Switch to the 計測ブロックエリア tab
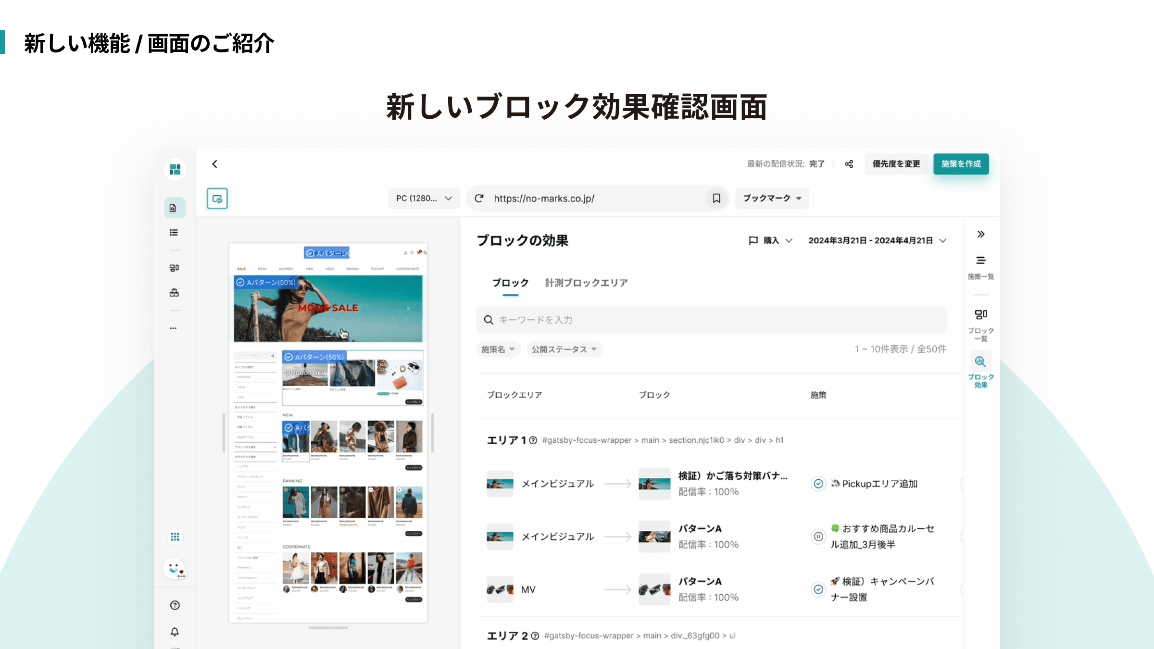Viewport: 1154px width, 649px height. point(586,283)
